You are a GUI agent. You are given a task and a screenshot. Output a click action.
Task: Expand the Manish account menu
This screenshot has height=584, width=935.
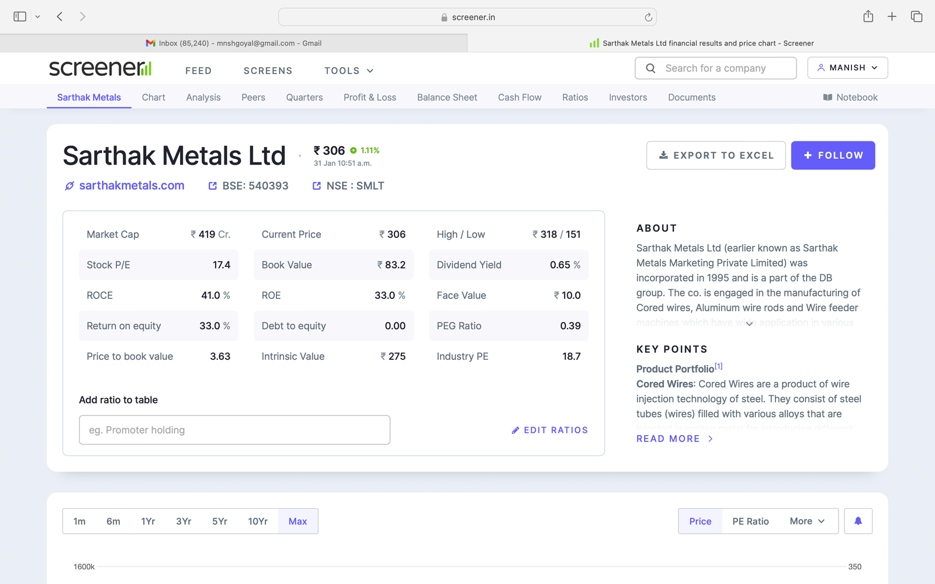tap(847, 68)
